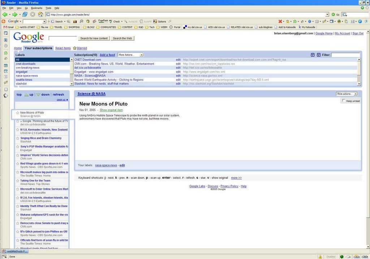Star the Identity Theft item
Screen dimensions: 370x259
(17, 206)
